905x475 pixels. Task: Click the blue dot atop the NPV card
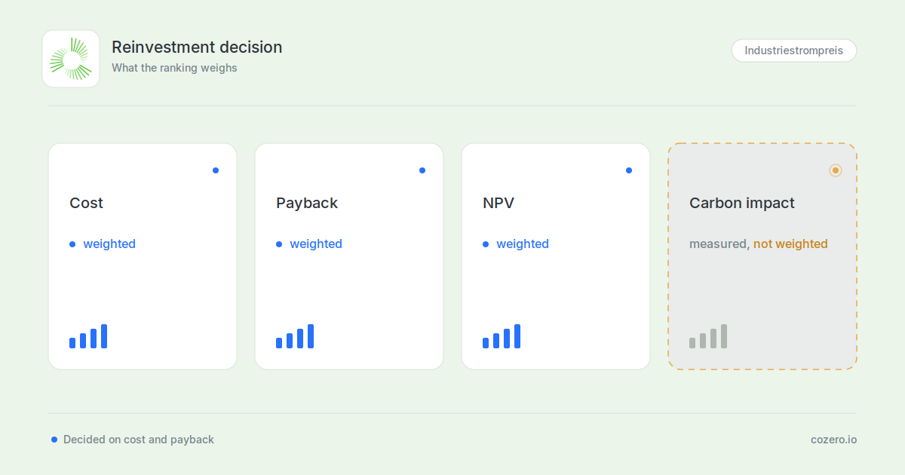point(629,170)
